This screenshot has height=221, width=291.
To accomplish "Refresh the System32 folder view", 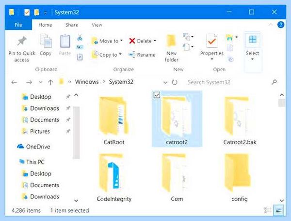I will (x=175, y=82).
